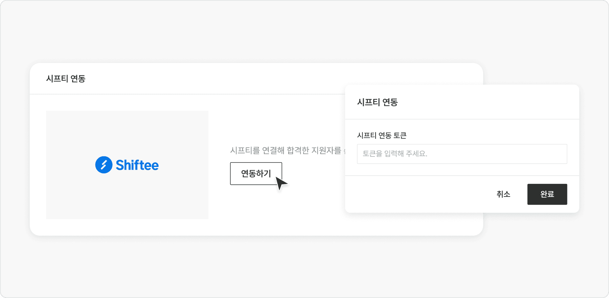Click the Shiftee brand logo
609x298 pixels.
pos(127,165)
